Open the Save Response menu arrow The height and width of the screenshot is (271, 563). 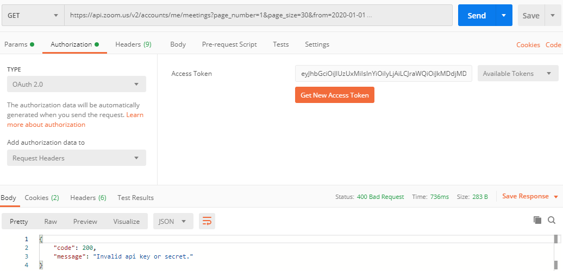pyautogui.click(x=556, y=197)
